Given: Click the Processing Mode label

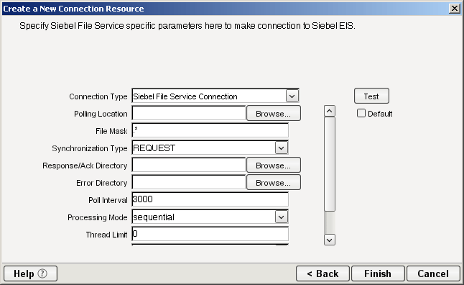Looking at the screenshot, I should coord(98,217).
